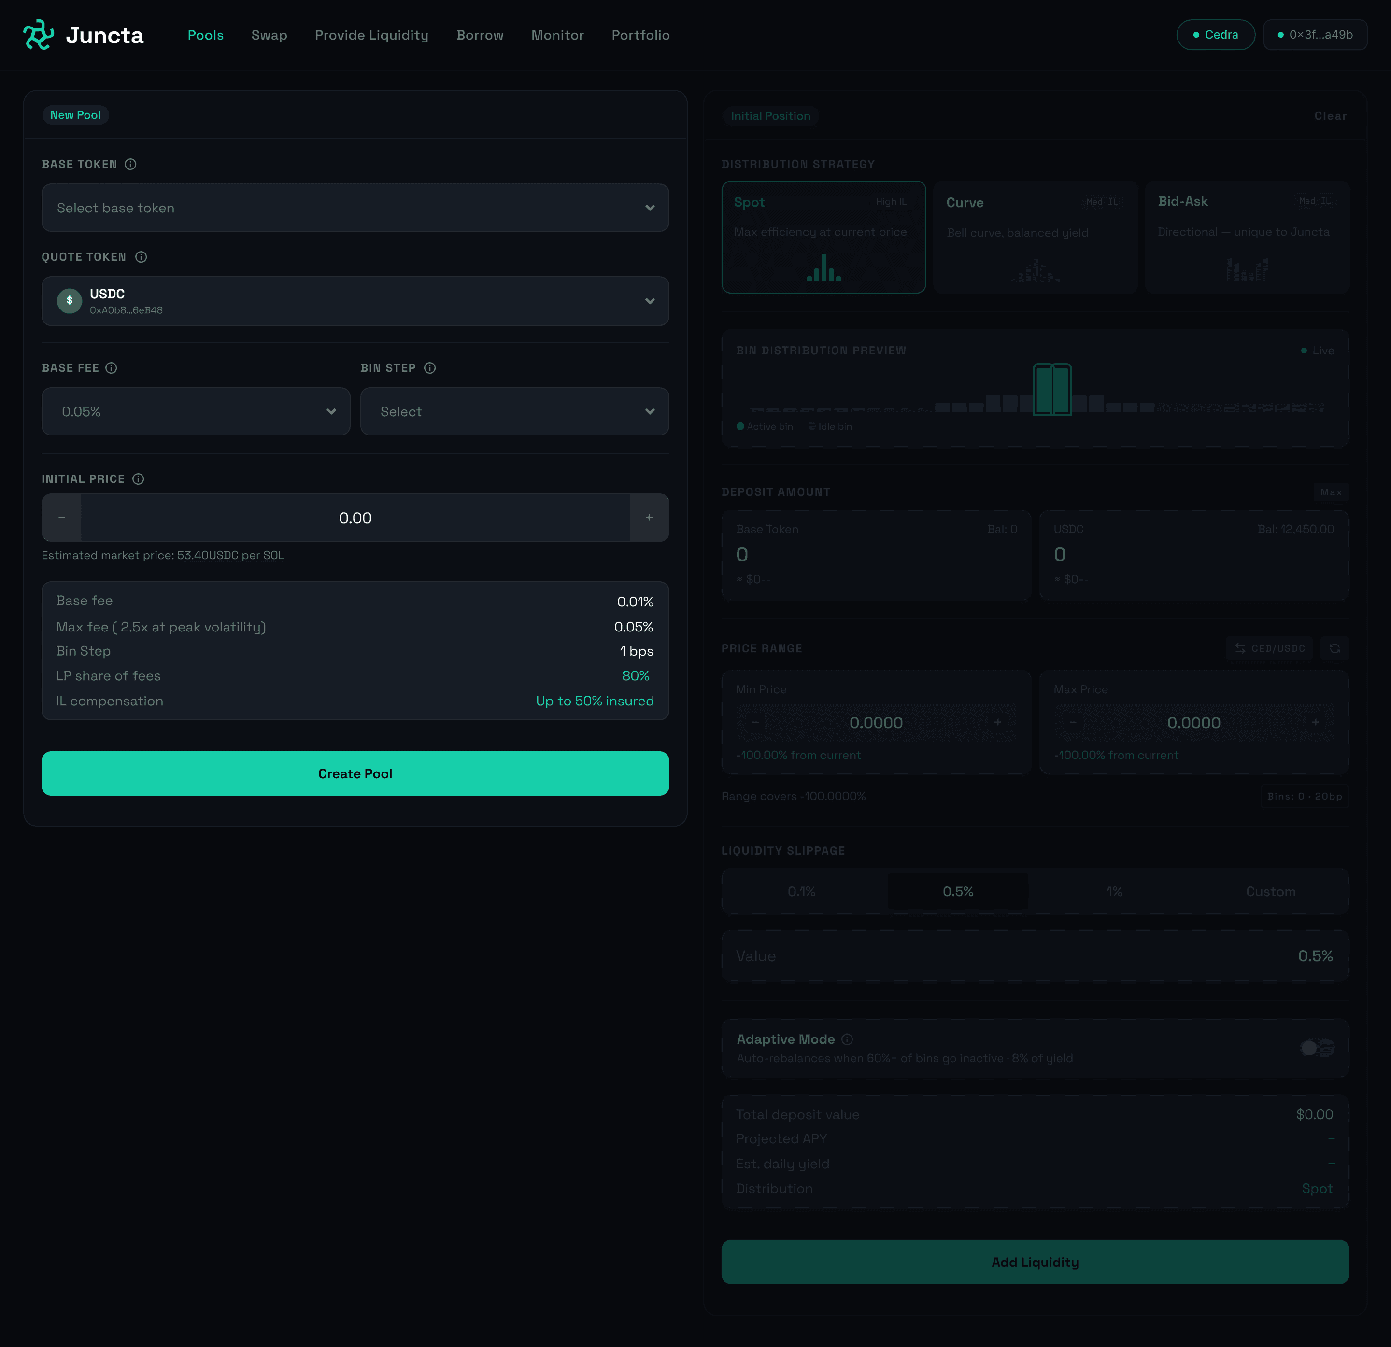Decrease the Max Price value
The height and width of the screenshot is (1347, 1391).
pos(1073,722)
